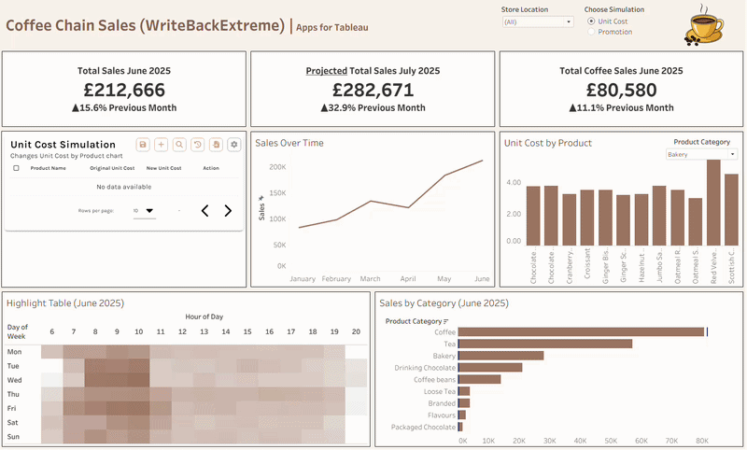Click the Hazelnut bar in Unit Cost chart

[x=641, y=220]
